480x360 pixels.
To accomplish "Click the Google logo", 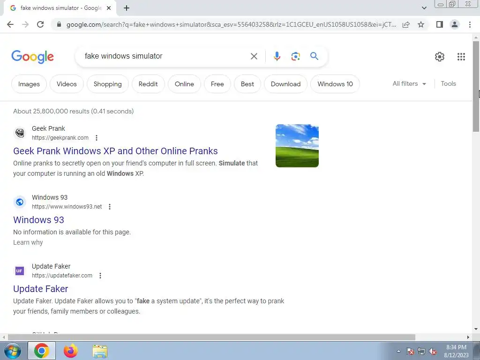I will [x=32, y=57].
